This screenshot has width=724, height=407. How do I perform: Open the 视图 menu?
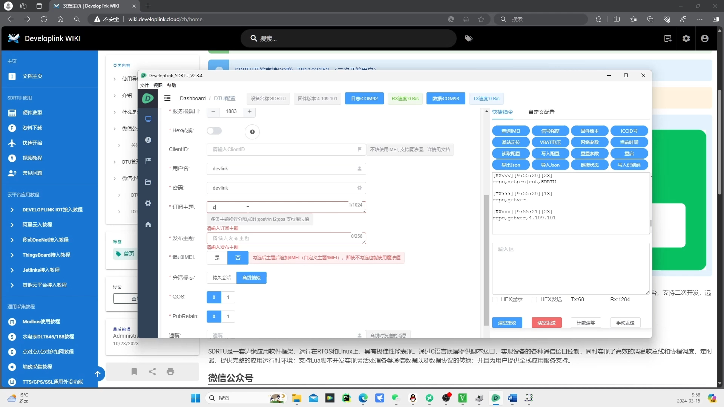tap(158, 86)
